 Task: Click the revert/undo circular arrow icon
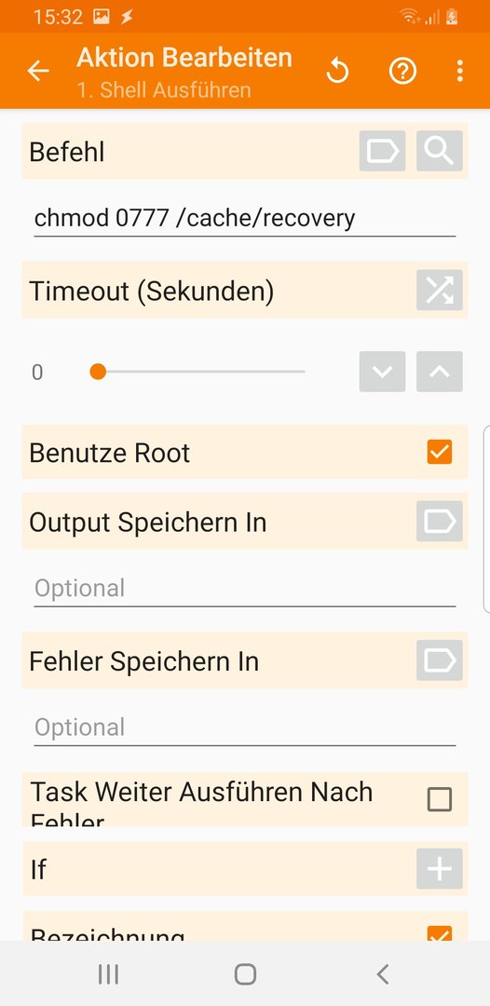coord(337,71)
